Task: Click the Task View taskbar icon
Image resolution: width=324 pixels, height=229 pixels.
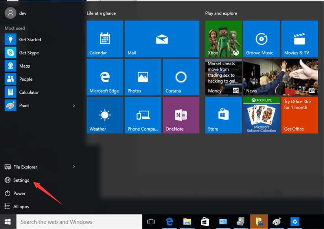Action: 151,222
